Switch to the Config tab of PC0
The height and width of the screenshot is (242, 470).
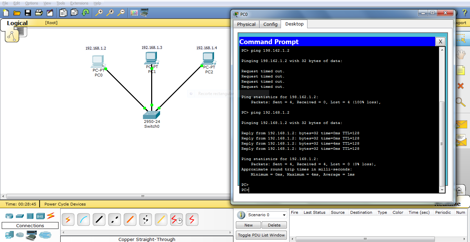tap(270, 24)
